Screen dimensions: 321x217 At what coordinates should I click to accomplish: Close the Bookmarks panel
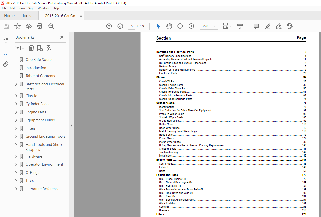[x=62, y=37]
